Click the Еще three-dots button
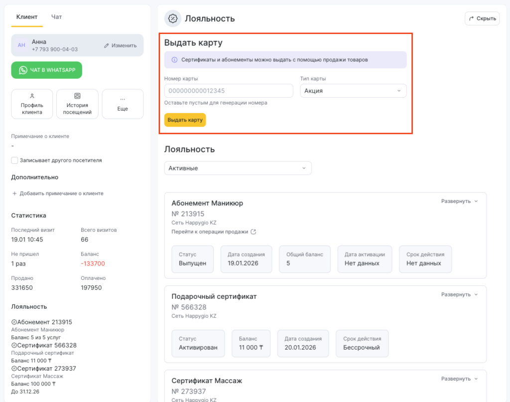This screenshot has width=510, height=402. pyautogui.click(x=123, y=104)
